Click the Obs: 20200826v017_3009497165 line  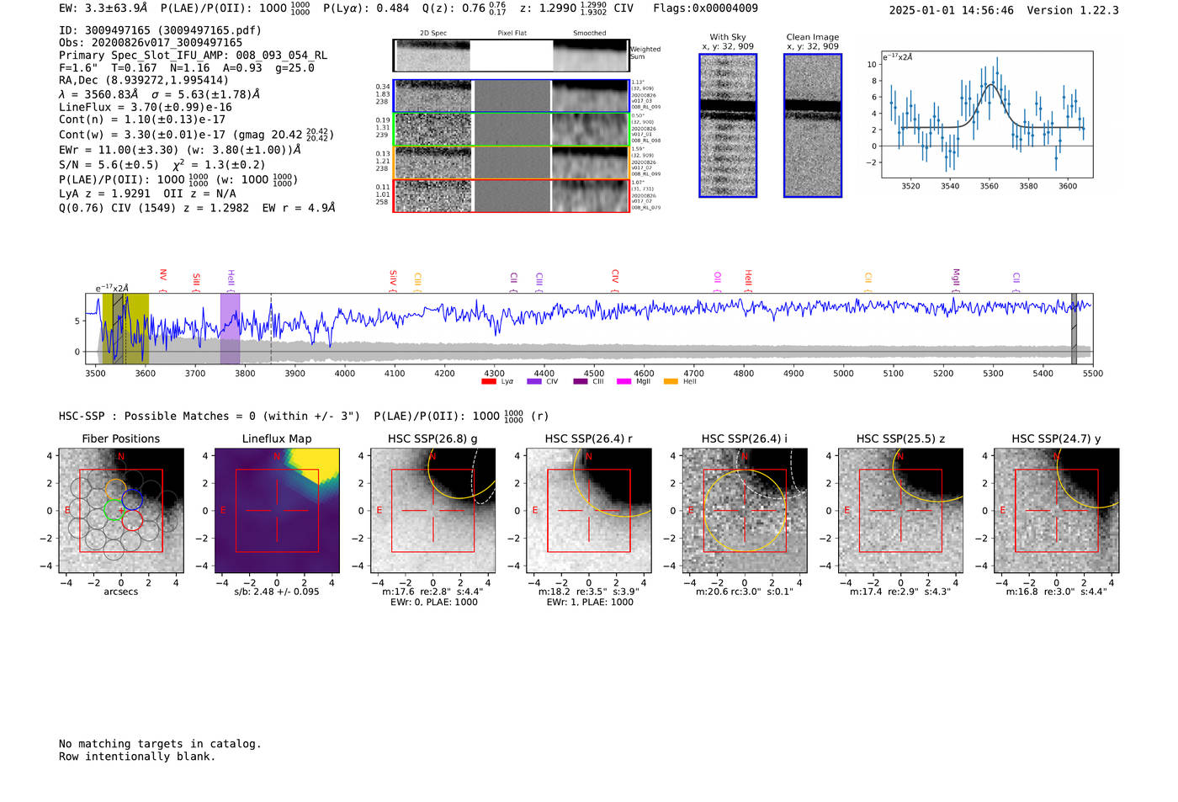(x=151, y=43)
